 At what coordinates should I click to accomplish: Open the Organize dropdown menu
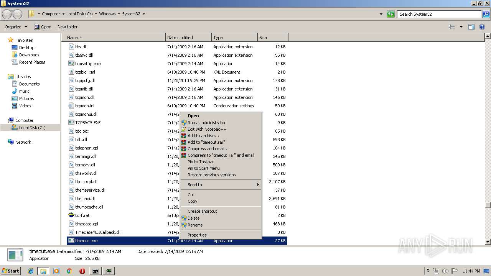click(x=16, y=27)
